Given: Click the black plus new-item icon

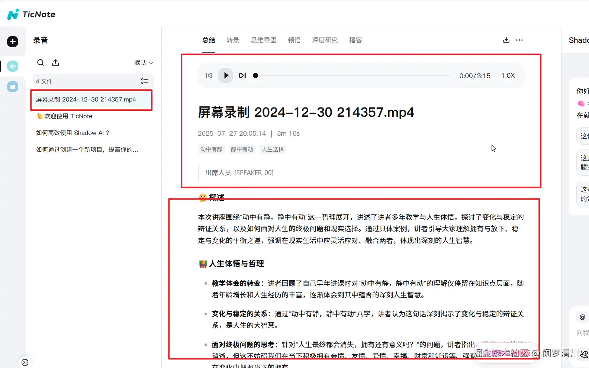Looking at the screenshot, I should (x=13, y=41).
